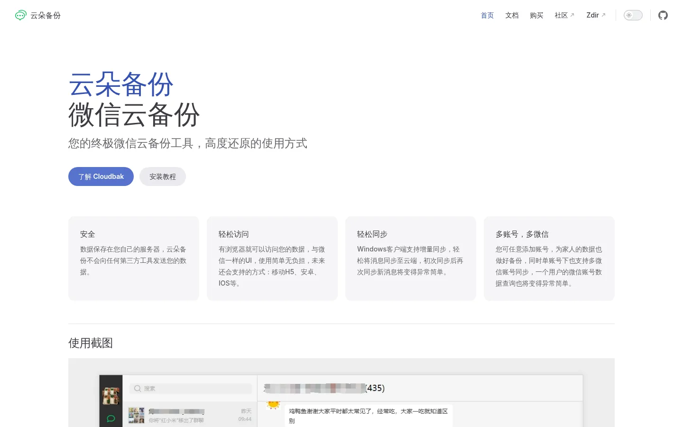Select the 安全 feature card heading
Screen dimensions: 683x427
click(88, 234)
